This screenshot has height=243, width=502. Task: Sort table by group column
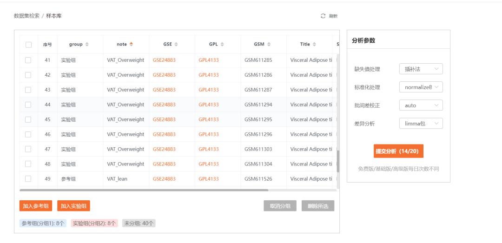click(87, 45)
